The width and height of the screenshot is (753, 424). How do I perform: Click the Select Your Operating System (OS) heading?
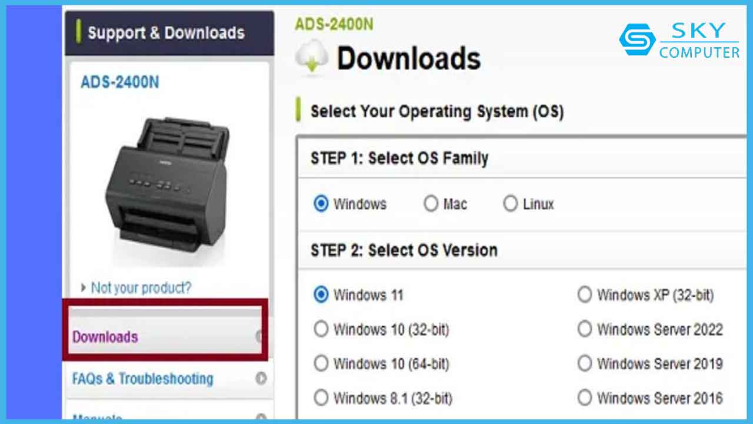coord(437,111)
